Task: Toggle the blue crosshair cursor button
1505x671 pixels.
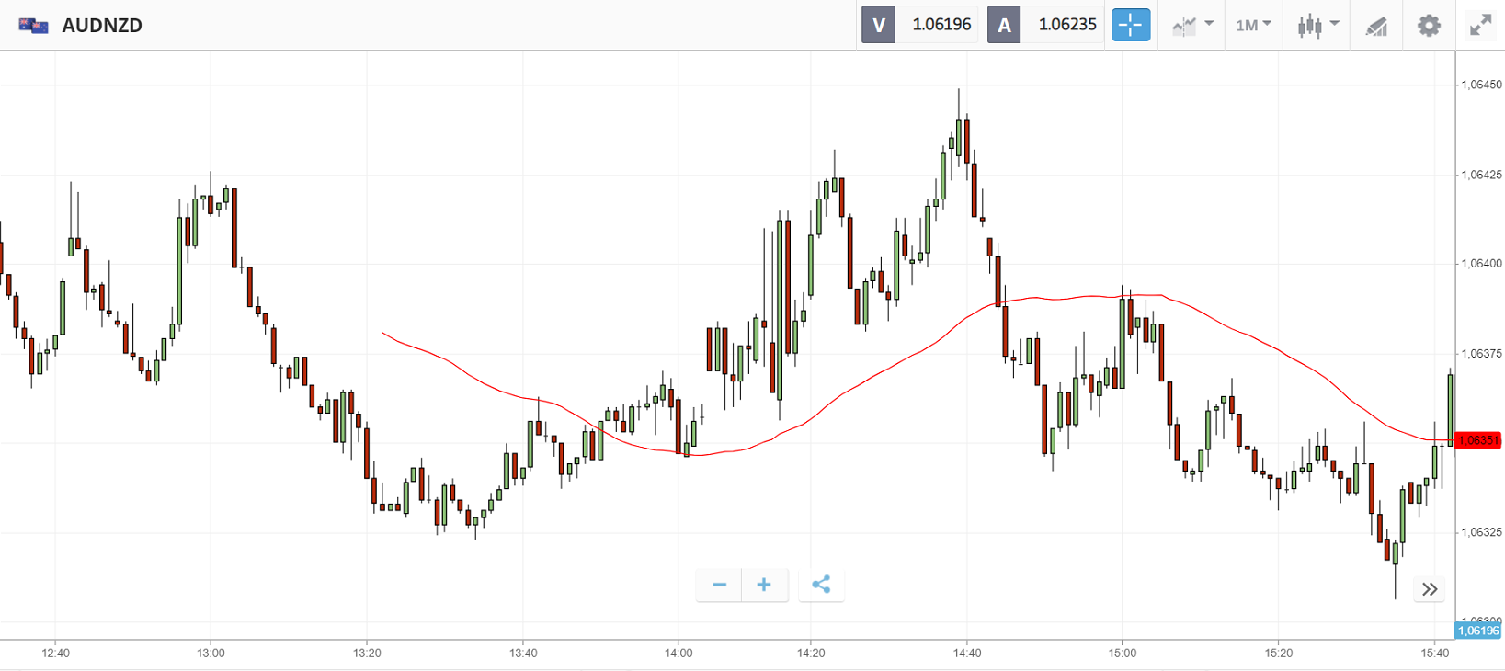Action: pos(1131,25)
